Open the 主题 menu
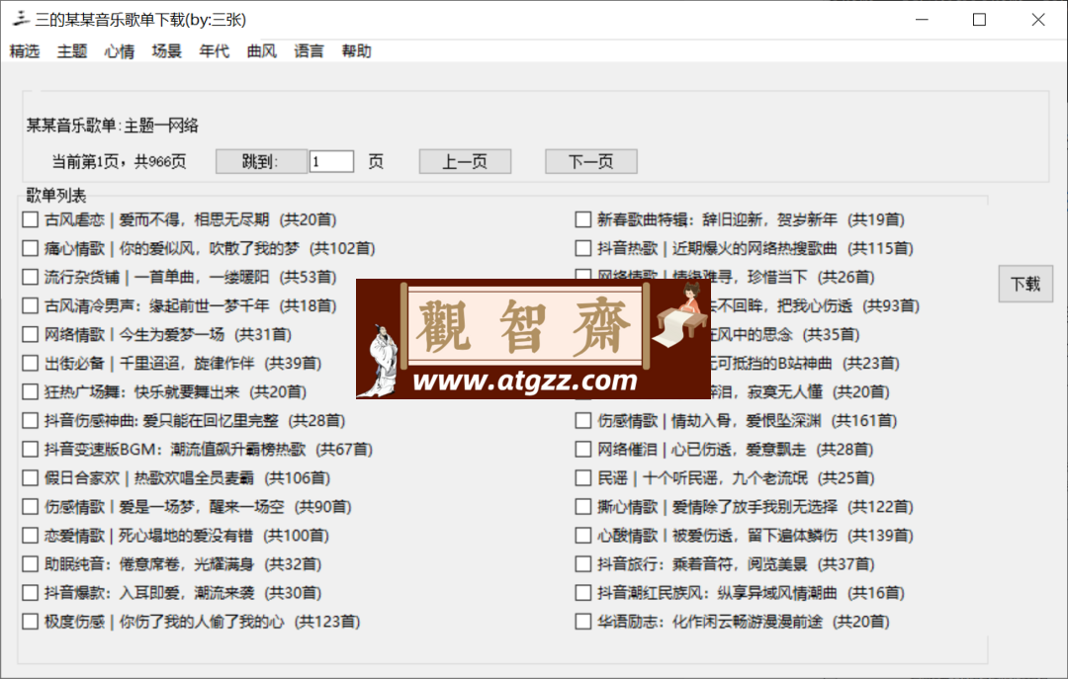Viewport: 1068px width, 679px height. click(x=72, y=51)
